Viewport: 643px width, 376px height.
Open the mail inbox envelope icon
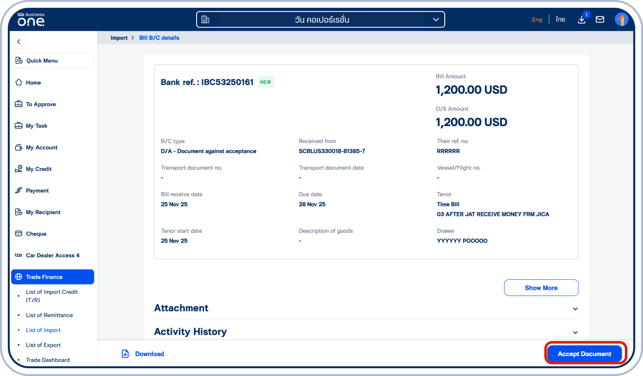(x=600, y=19)
